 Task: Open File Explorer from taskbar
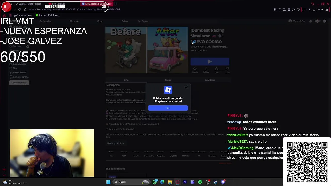point(170,182)
